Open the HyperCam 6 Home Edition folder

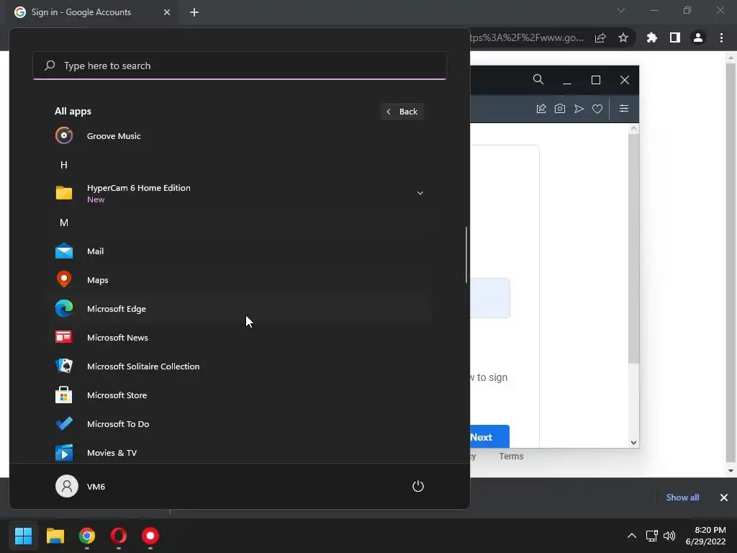coord(239,193)
